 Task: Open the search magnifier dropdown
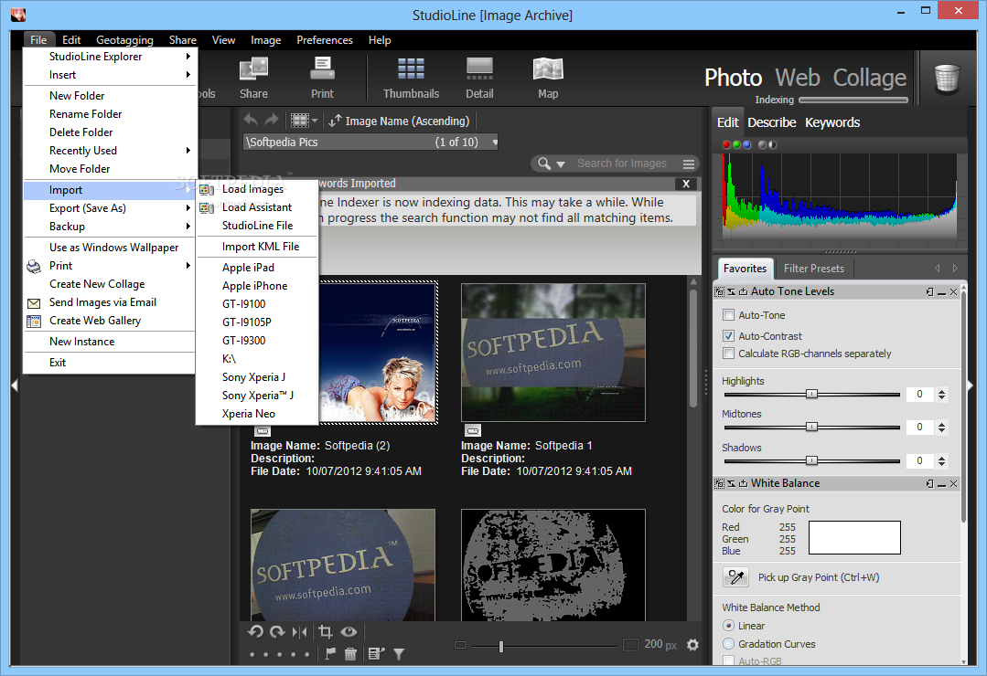(552, 164)
